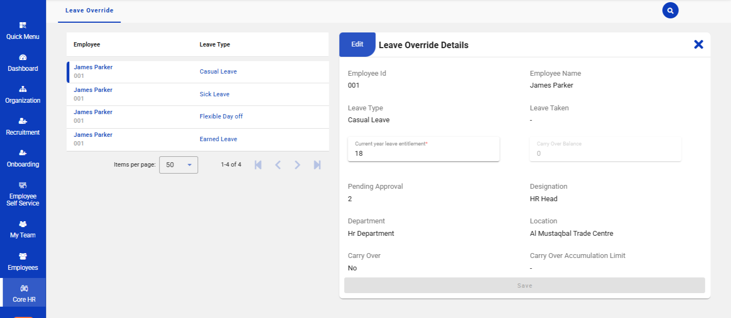Viewport: 731px width, 318px height.
Task: Open Organization from the sidebar
Action: click(23, 95)
